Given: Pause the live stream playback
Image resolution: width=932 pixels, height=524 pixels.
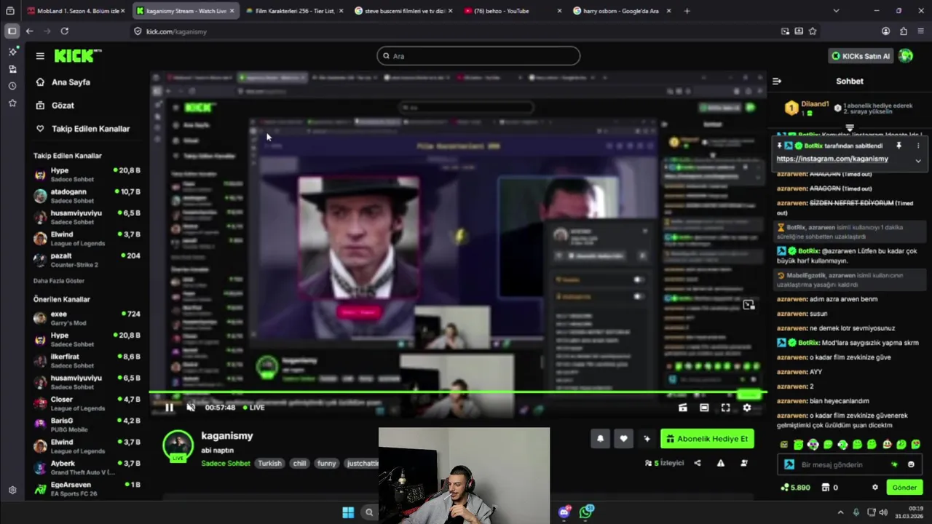Looking at the screenshot, I should coord(169,408).
